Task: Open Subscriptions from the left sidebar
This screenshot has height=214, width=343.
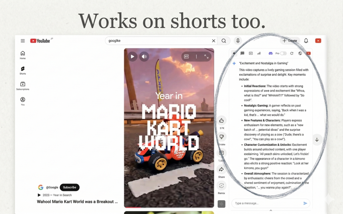Action: (23, 86)
